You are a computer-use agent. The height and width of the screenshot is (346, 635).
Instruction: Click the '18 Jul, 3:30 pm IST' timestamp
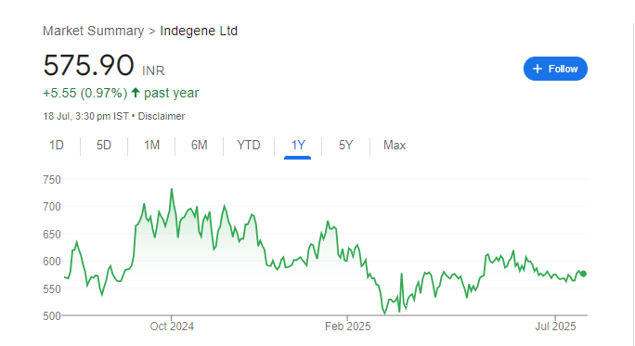click(x=85, y=116)
